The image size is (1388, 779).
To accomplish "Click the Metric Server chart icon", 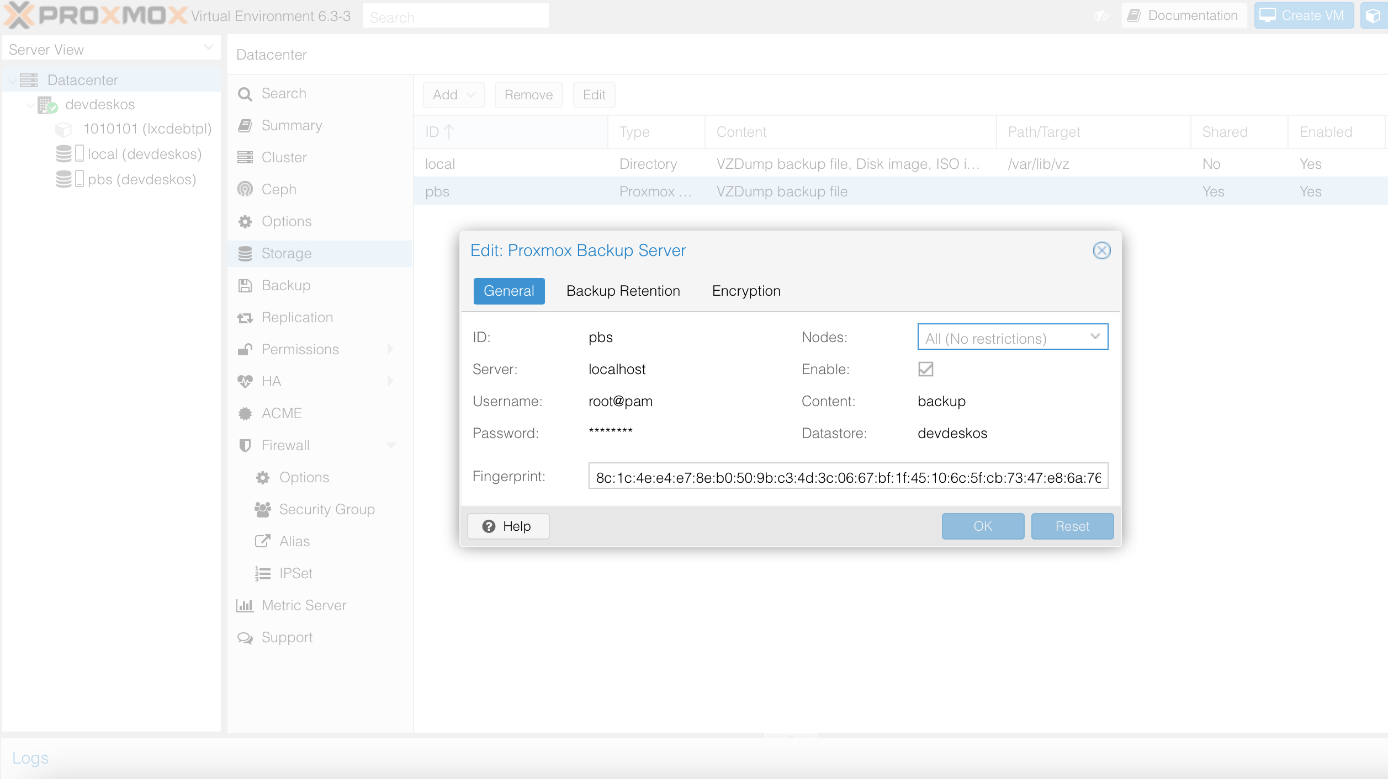I will click(245, 606).
